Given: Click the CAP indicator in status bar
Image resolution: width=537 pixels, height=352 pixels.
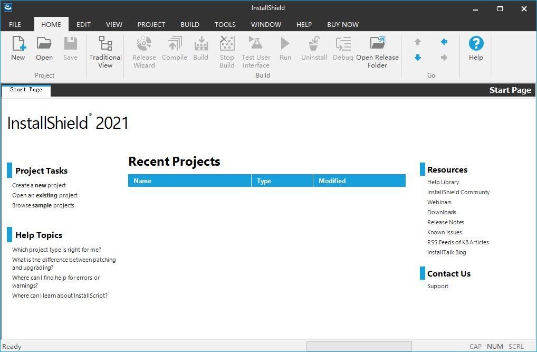Looking at the screenshot, I should (475, 347).
